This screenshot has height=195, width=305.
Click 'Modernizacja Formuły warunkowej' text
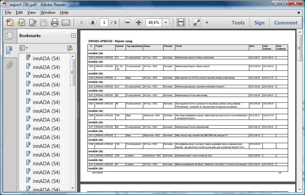click(x=192, y=95)
